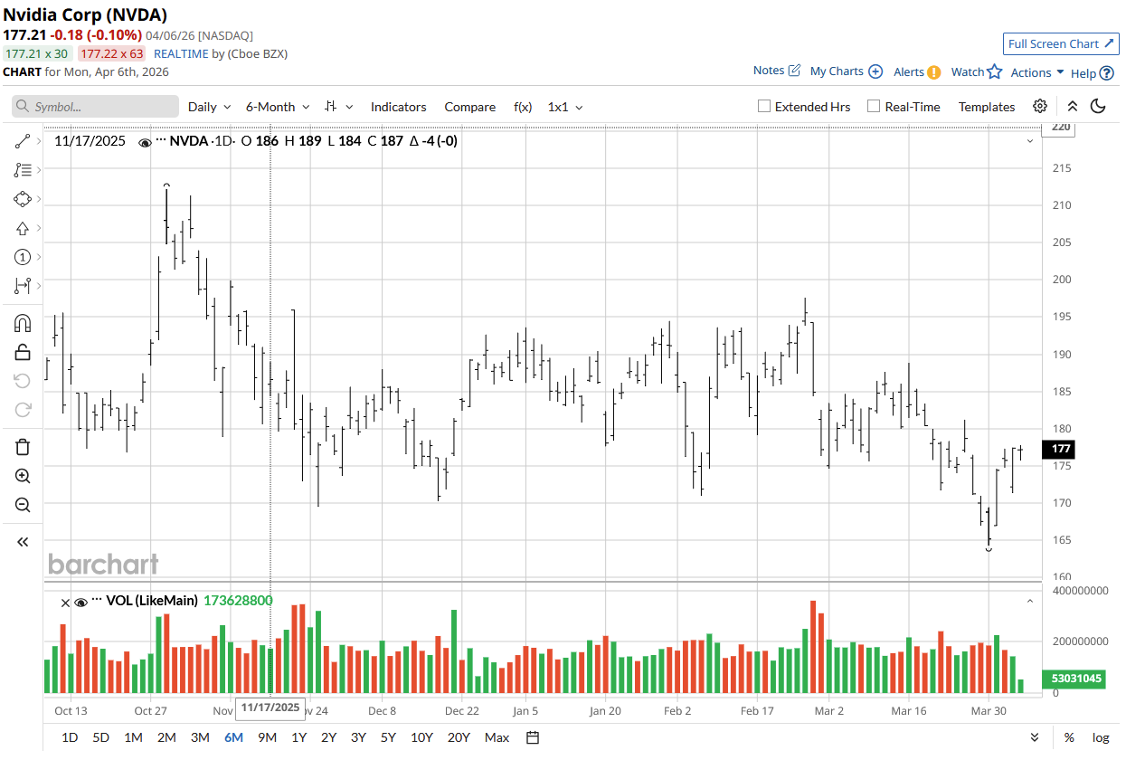This screenshot has height=760, width=1126.
Task: Enable the Real-Time checkbox
Action: (874, 106)
